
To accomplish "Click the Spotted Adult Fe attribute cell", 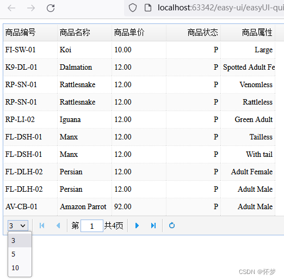I will click(x=248, y=67).
